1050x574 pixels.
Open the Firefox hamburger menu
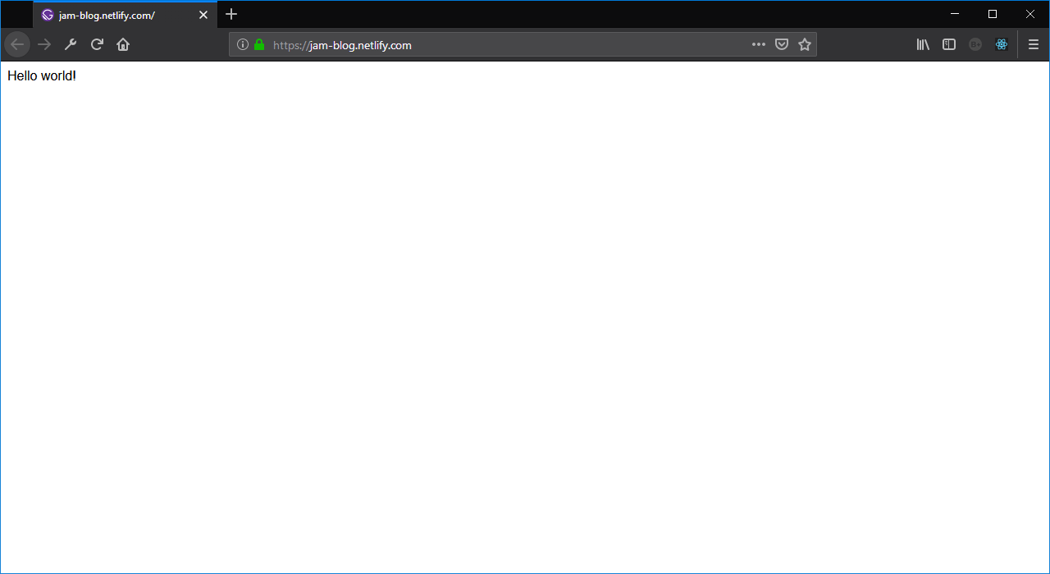click(1034, 44)
